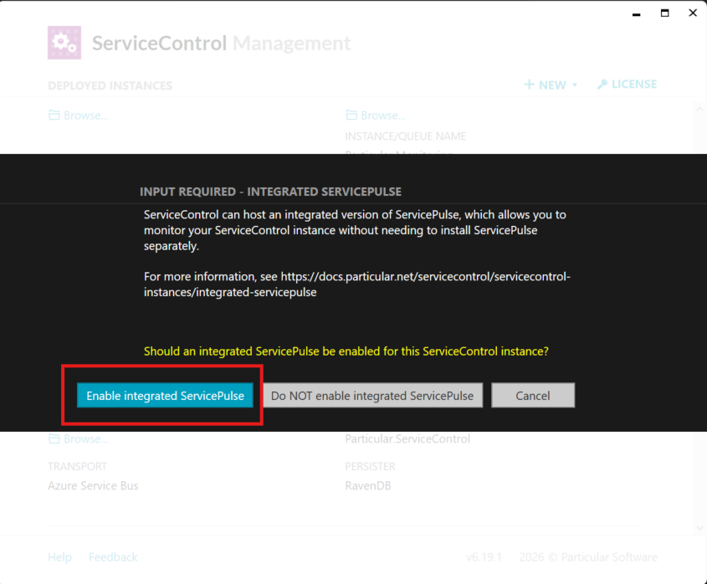The image size is (707, 584).
Task: Click the PERSISTER label
Action: click(x=370, y=466)
